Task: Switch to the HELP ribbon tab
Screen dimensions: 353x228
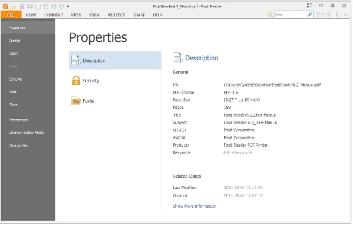Action: (x=157, y=15)
